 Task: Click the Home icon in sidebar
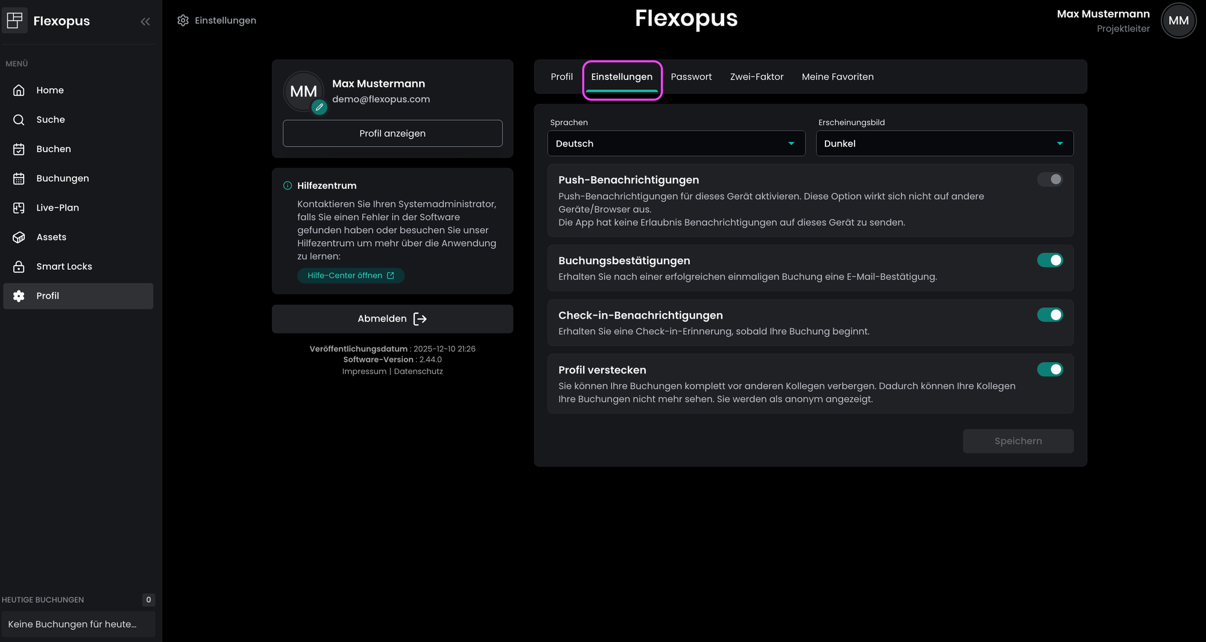point(19,91)
